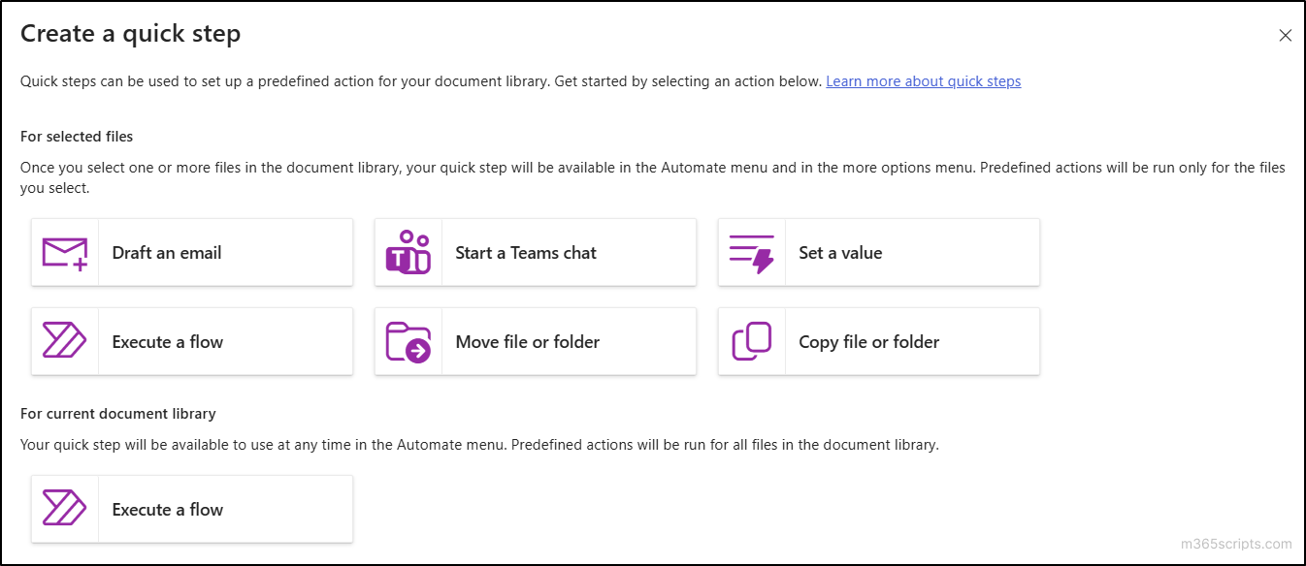Click the folder arrow Move icon
The width and height of the screenshot is (1306, 566).
click(x=408, y=342)
